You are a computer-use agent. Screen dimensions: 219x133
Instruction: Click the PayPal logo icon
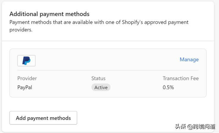click(x=26, y=60)
